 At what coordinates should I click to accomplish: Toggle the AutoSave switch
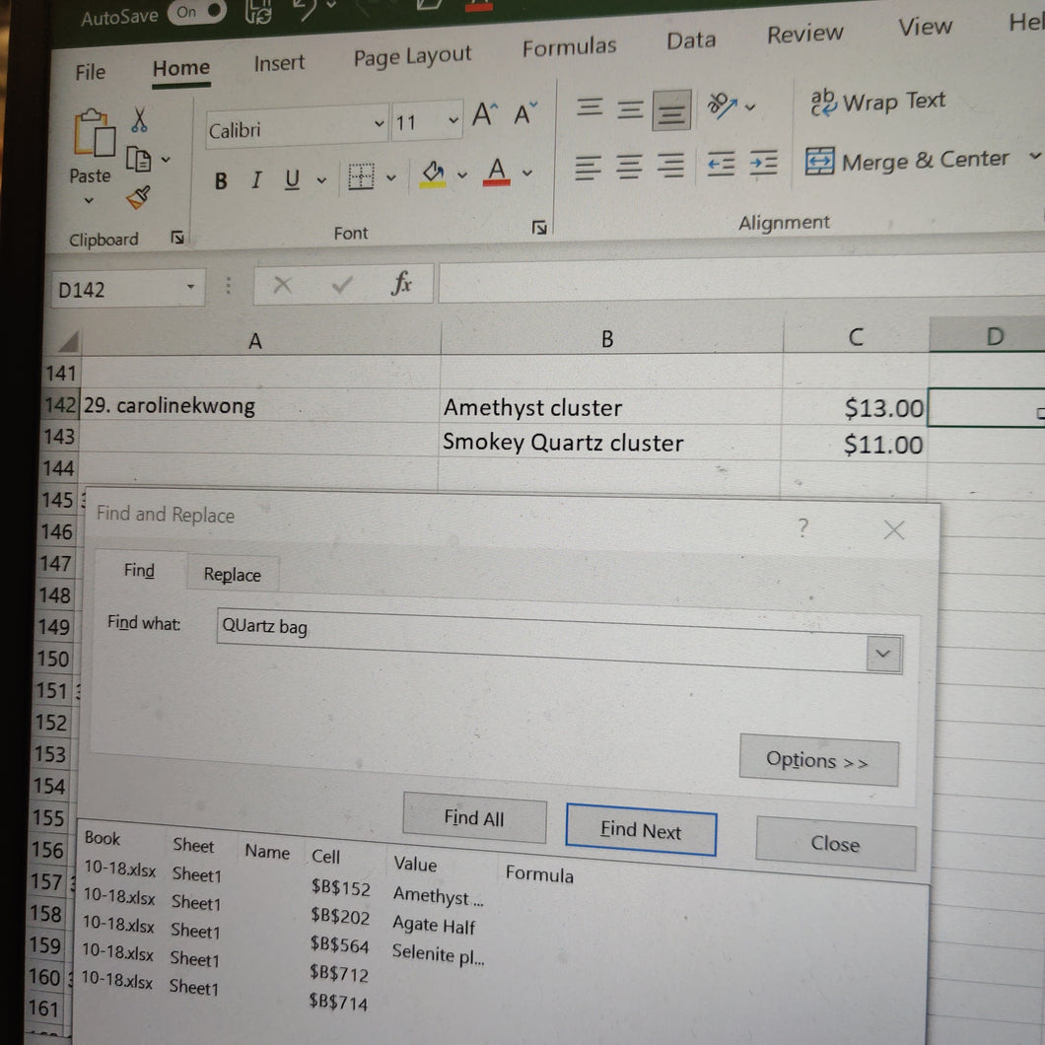pyautogui.click(x=197, y=12)
